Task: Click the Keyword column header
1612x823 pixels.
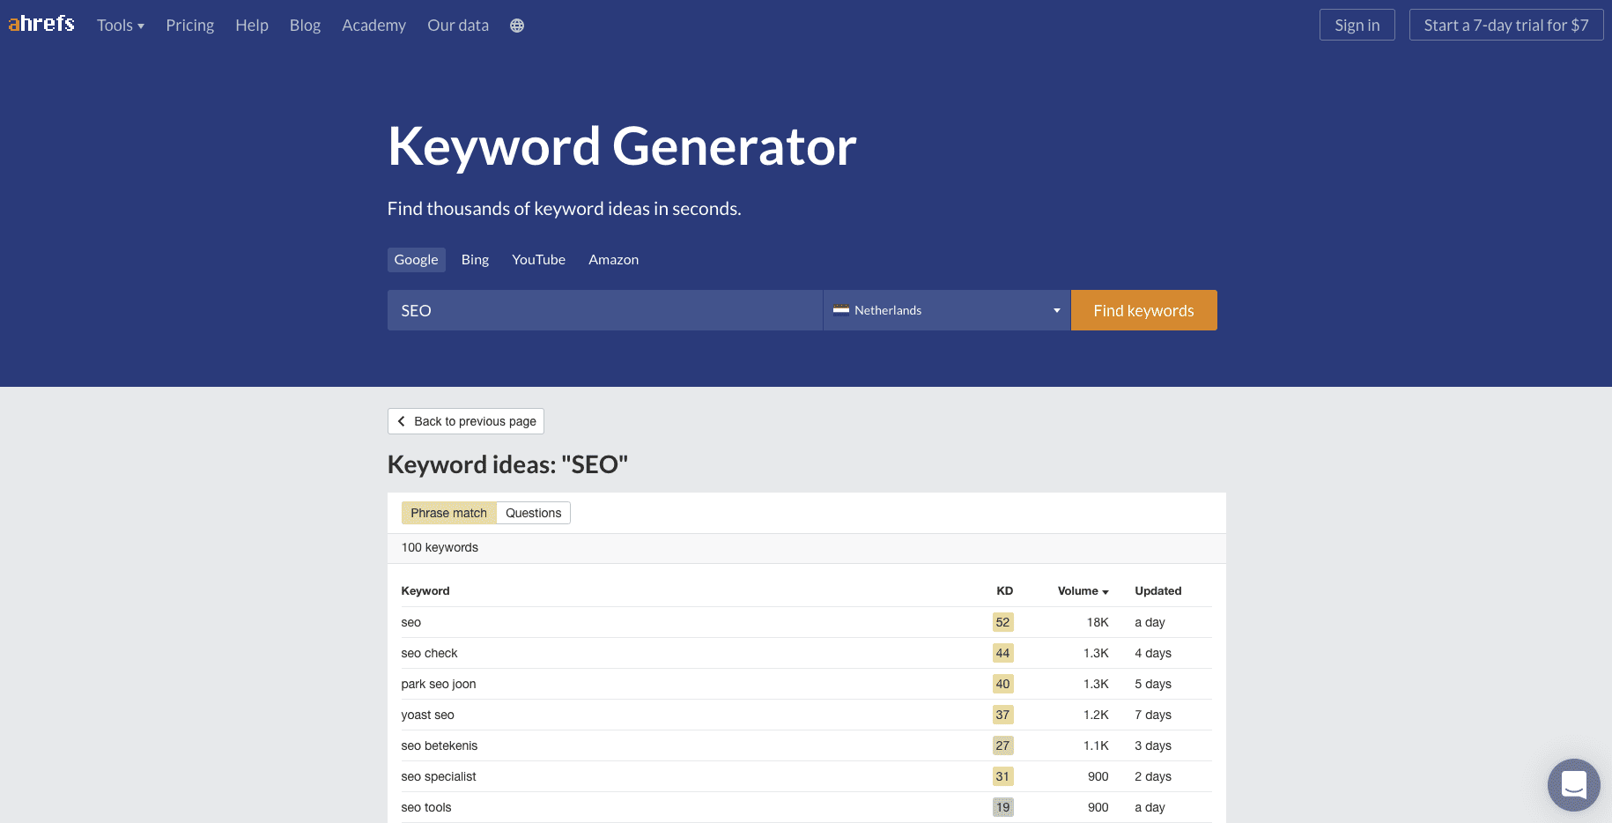Action: click(425, 591)
